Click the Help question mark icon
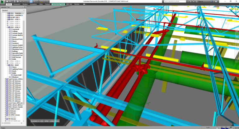 click(x=216, y=1)
